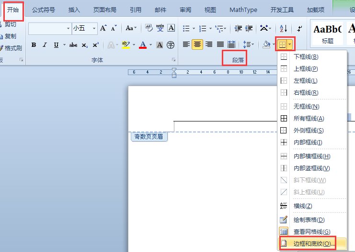355x252 pixels.
Task: Click the sort icon in paragraph group
Action: coord(283,29)
